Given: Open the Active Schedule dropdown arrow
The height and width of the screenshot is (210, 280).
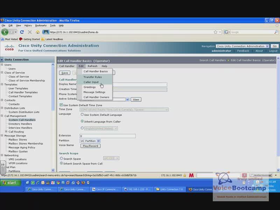Looking at the screenshot, I should point(127,99).
